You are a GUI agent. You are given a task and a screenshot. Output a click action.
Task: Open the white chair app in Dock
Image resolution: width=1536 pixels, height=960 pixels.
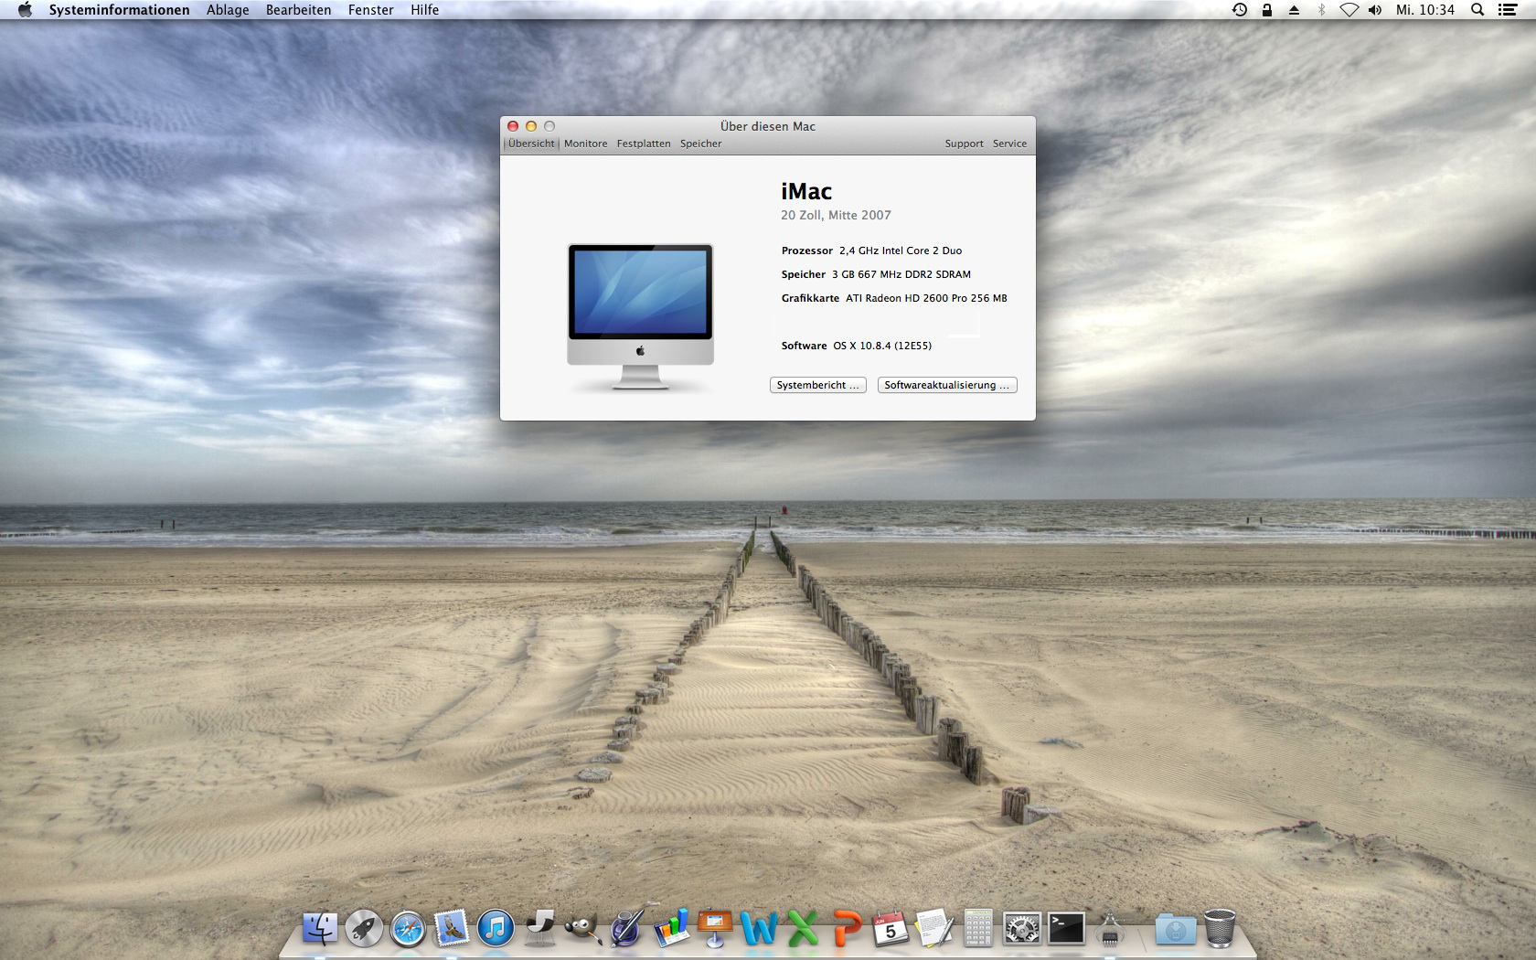(x=539, y=929)
